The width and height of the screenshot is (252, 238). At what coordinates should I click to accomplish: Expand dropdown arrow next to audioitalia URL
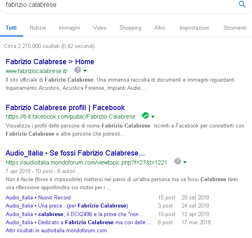185,162
